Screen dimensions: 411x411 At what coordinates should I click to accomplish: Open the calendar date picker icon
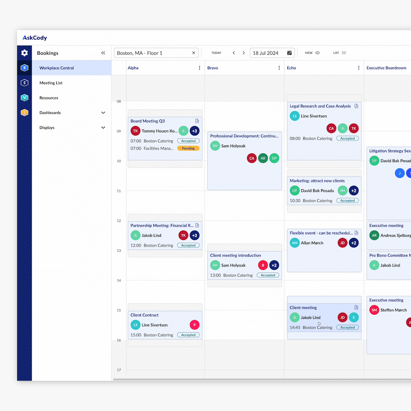pos(290,53)
